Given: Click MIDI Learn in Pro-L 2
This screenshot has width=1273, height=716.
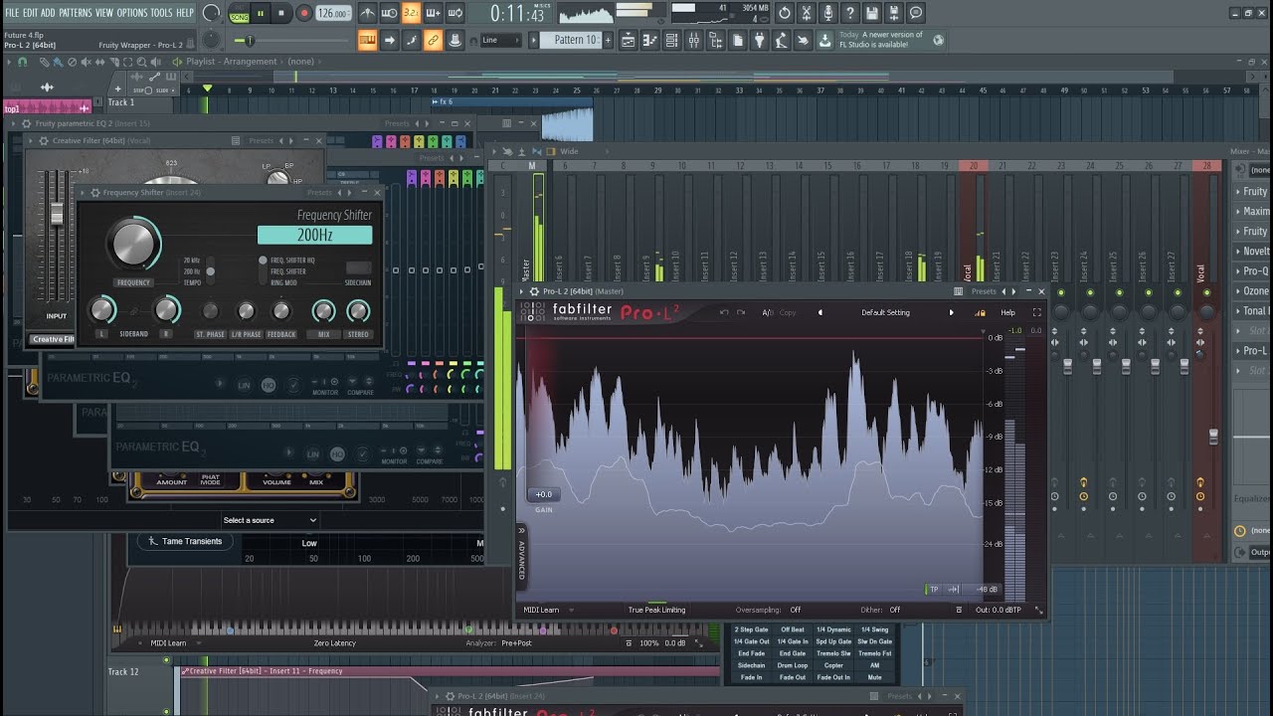Looking at the screenshot, I should (541, 610).
